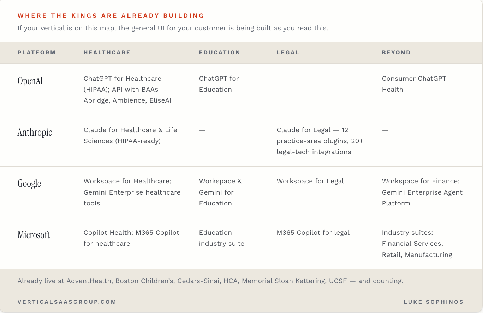Viewport: 483px width, 313px height.
Task: Click the LEGAL column header
Action: [x=288, y=53]
